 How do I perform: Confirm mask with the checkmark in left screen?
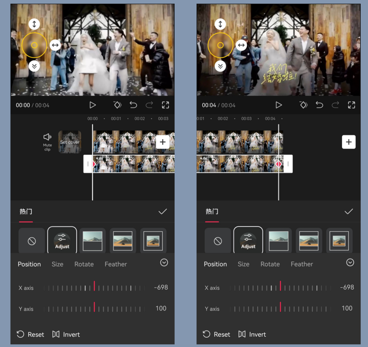[x=163, y=211]
